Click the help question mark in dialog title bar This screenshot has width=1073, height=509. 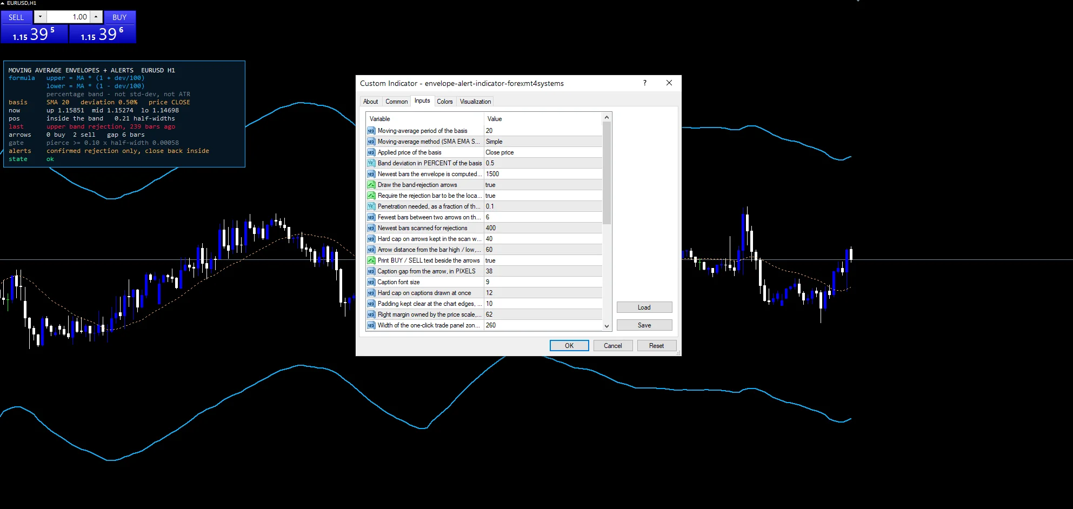pos(644,83)
